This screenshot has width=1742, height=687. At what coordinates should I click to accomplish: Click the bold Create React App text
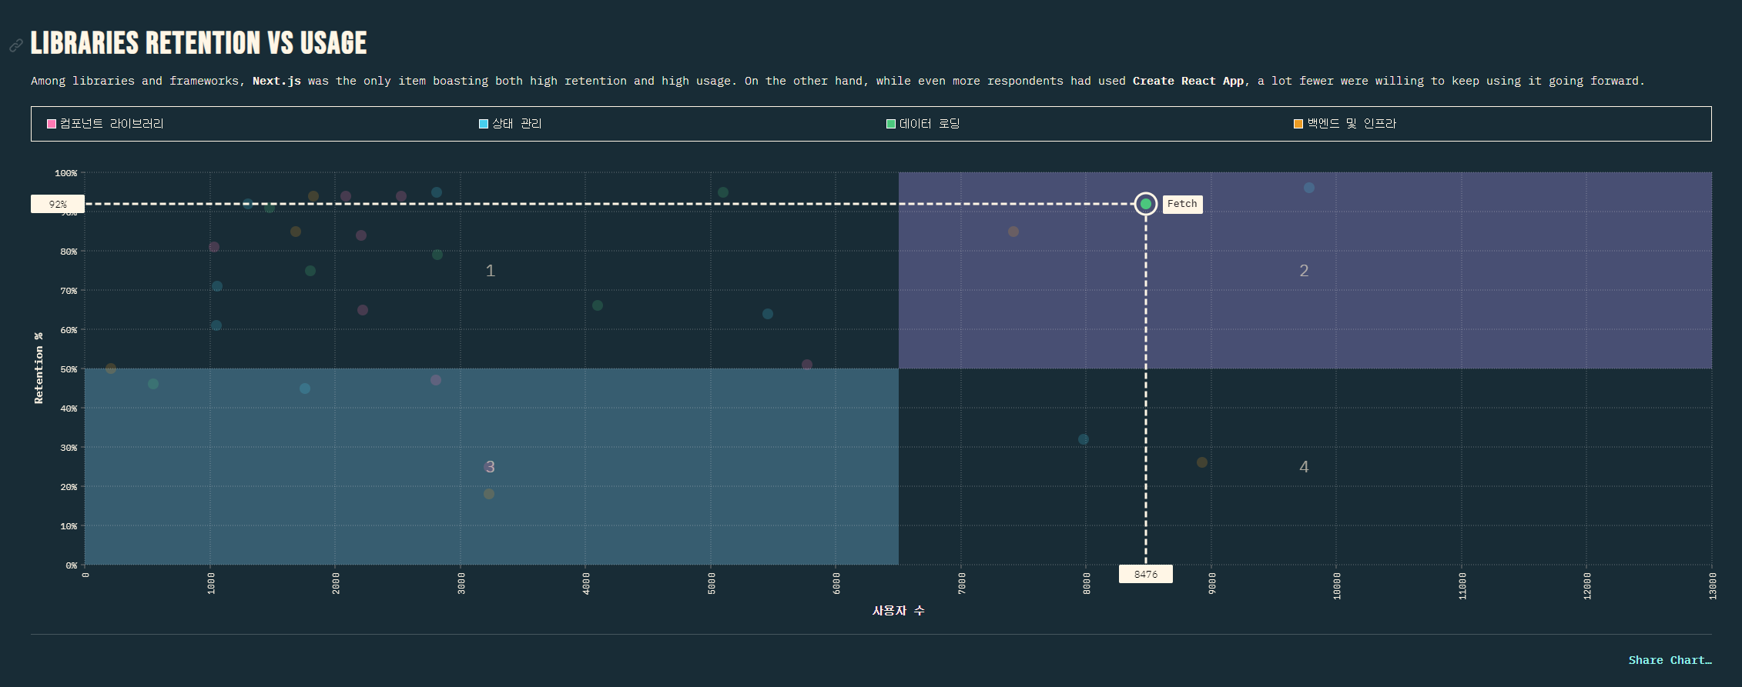pos(1188,81)
